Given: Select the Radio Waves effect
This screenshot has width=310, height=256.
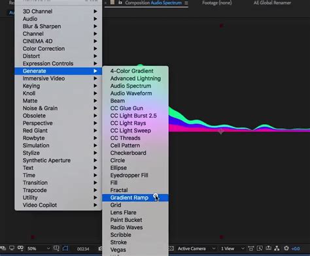Looking at the screenshot, I should coord(135,227).
